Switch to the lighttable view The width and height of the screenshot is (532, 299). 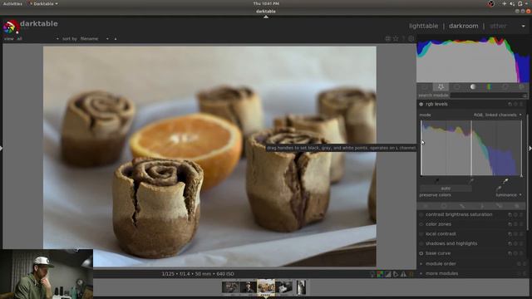423,26
